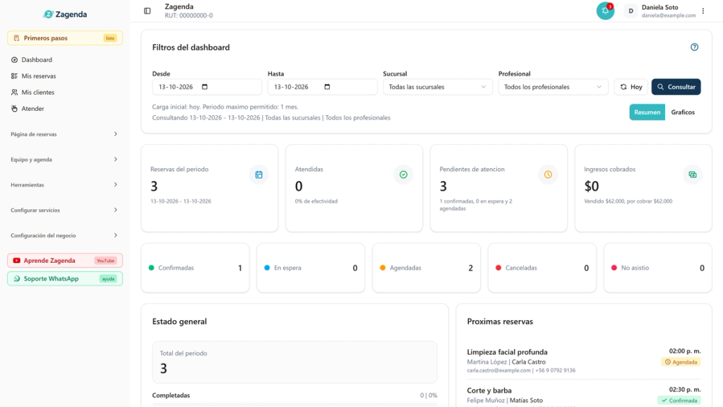Expand Herramientas section
The image size is (723, 407).
click(x=64, y=185)
